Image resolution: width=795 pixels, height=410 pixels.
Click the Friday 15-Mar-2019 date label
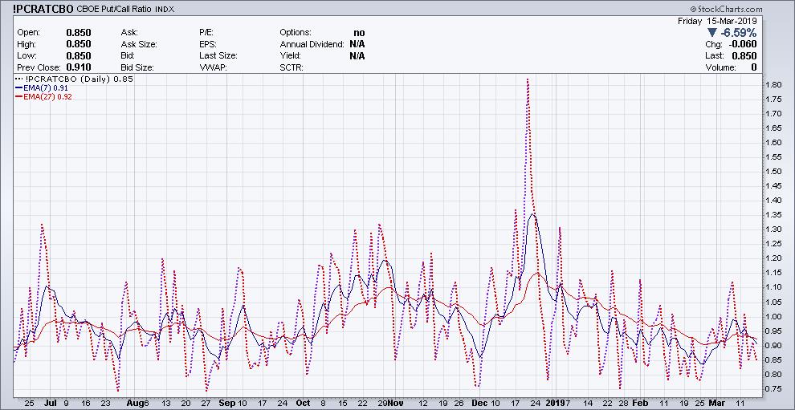[719, 19]
